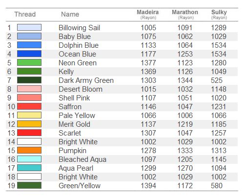The image size is (244, 196).
Task: Select the Sulky column header
Action: [x=219, y=14]
